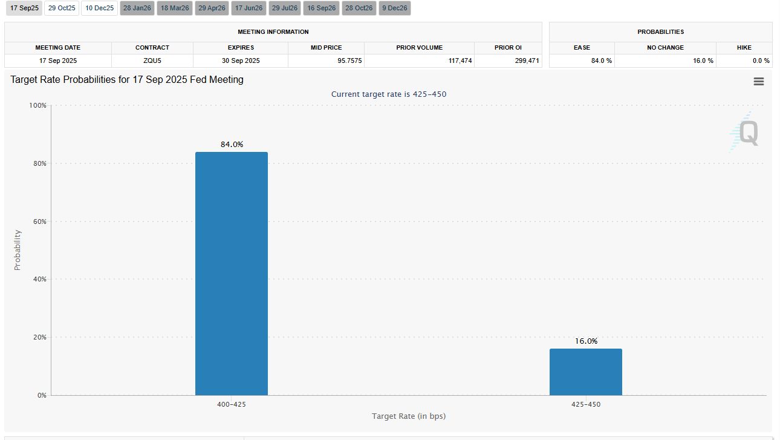Switch to the 29 Oct25 meeting tab
The width and height of the screenshot is (780, 440).
coord(62,8)
